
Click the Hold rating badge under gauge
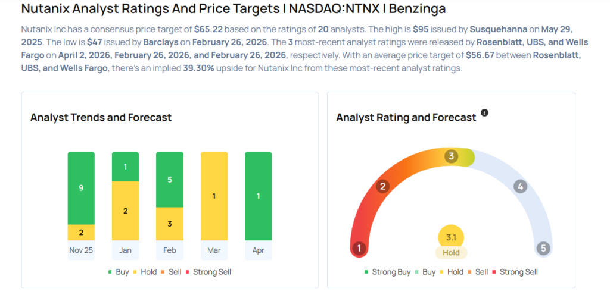451,252
